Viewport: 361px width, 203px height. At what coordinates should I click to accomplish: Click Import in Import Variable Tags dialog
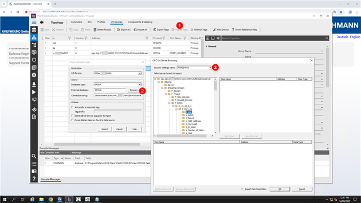(x=104, y=129)
